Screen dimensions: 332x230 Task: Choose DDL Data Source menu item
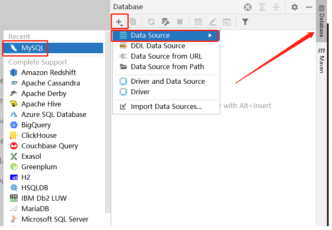click(x=166, y=46)
